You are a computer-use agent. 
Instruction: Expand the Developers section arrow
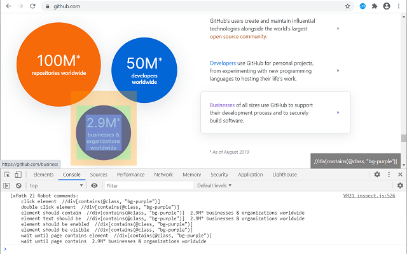click(x=338, y=70)
